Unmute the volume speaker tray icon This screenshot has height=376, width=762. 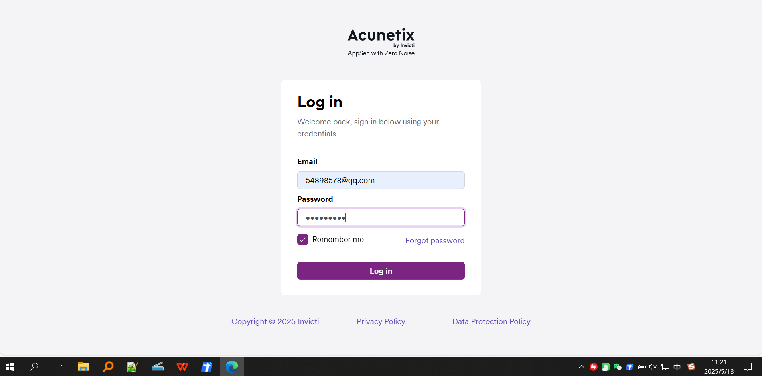(x=653, y=367)
